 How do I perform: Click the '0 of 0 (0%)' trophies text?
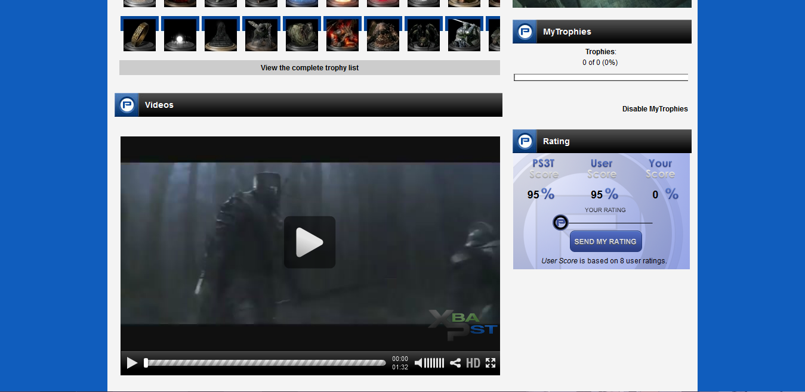coord(600,63)
